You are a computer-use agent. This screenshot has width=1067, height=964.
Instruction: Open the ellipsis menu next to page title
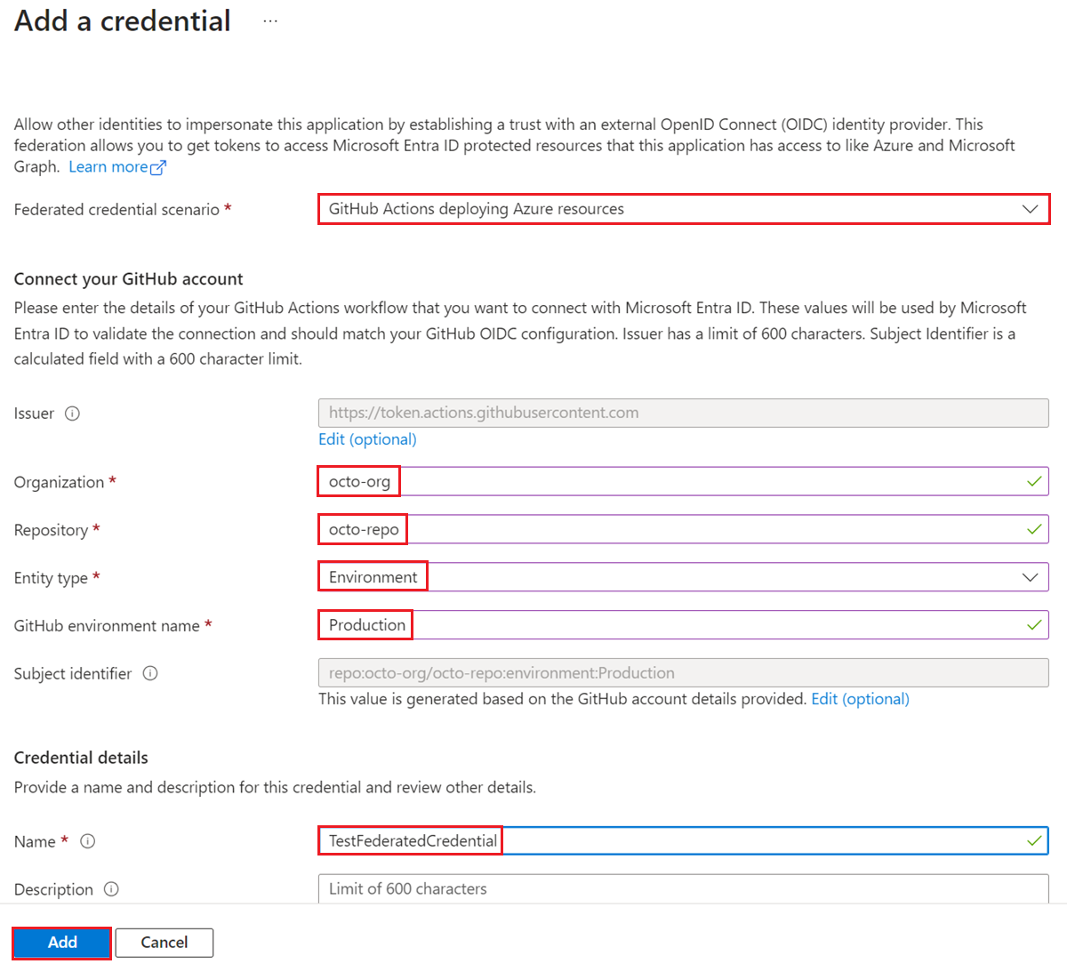pyautogui.click(x=269, y=20)
